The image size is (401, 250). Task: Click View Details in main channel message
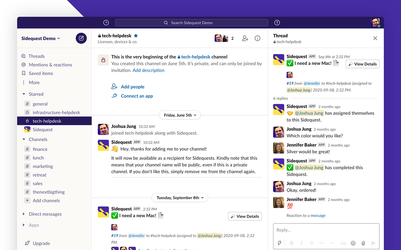(x=245, y=216)
